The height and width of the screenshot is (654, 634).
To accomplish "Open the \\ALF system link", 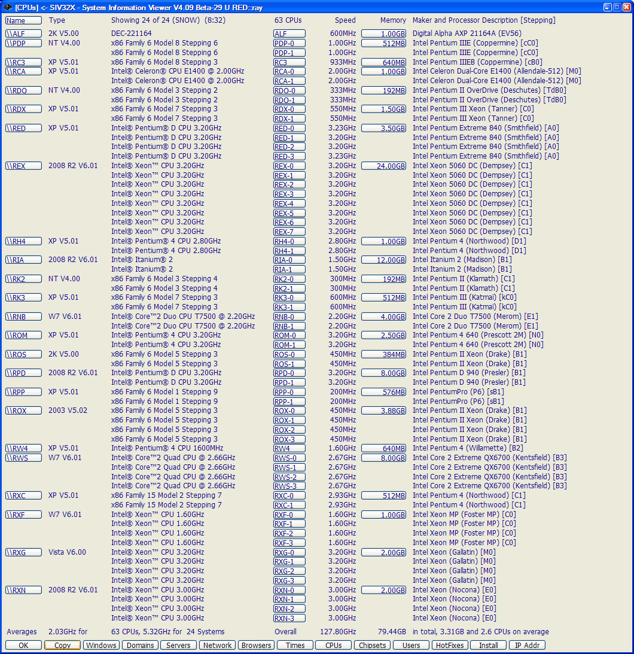I will [23, 34].
